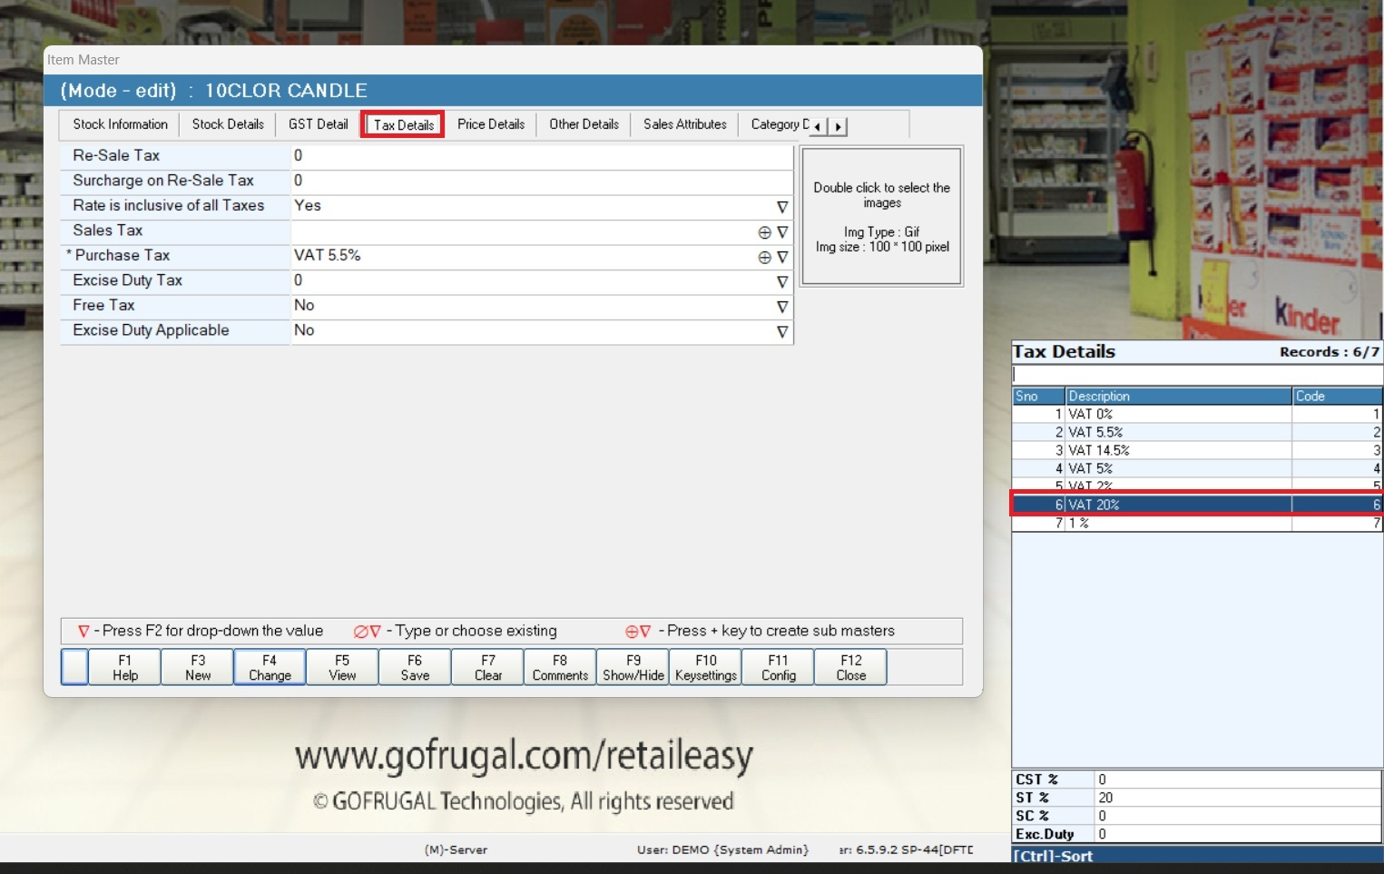Screen dimensions: 1384x874
Task: Click the Tax Details search field
Action: [x=1197, y=374]
